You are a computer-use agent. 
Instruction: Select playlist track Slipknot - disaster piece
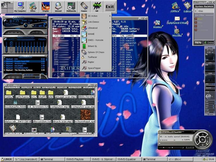(x=24, y=63)
